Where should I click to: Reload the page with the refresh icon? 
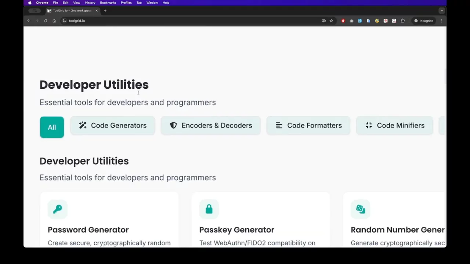tap(46, 21)
